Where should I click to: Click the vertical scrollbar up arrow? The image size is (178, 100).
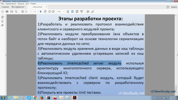(x=175, y=15)
